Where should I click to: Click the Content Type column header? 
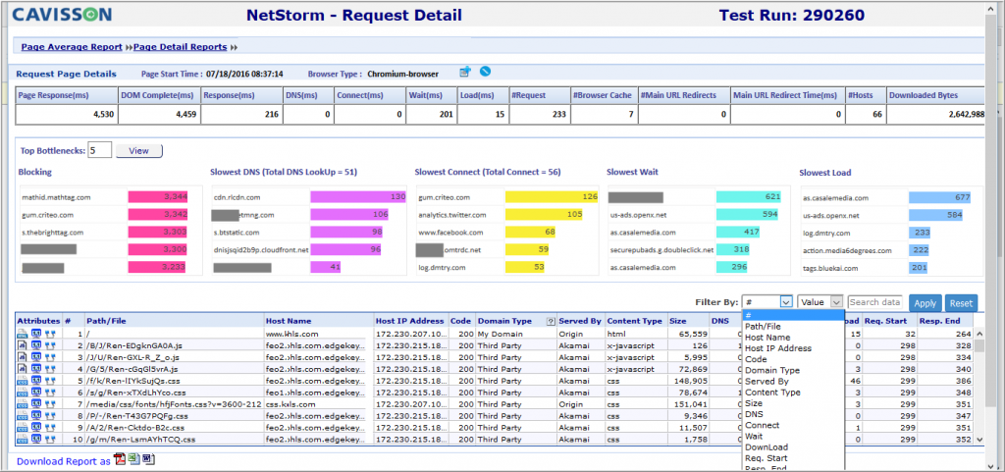pos(636,321)
